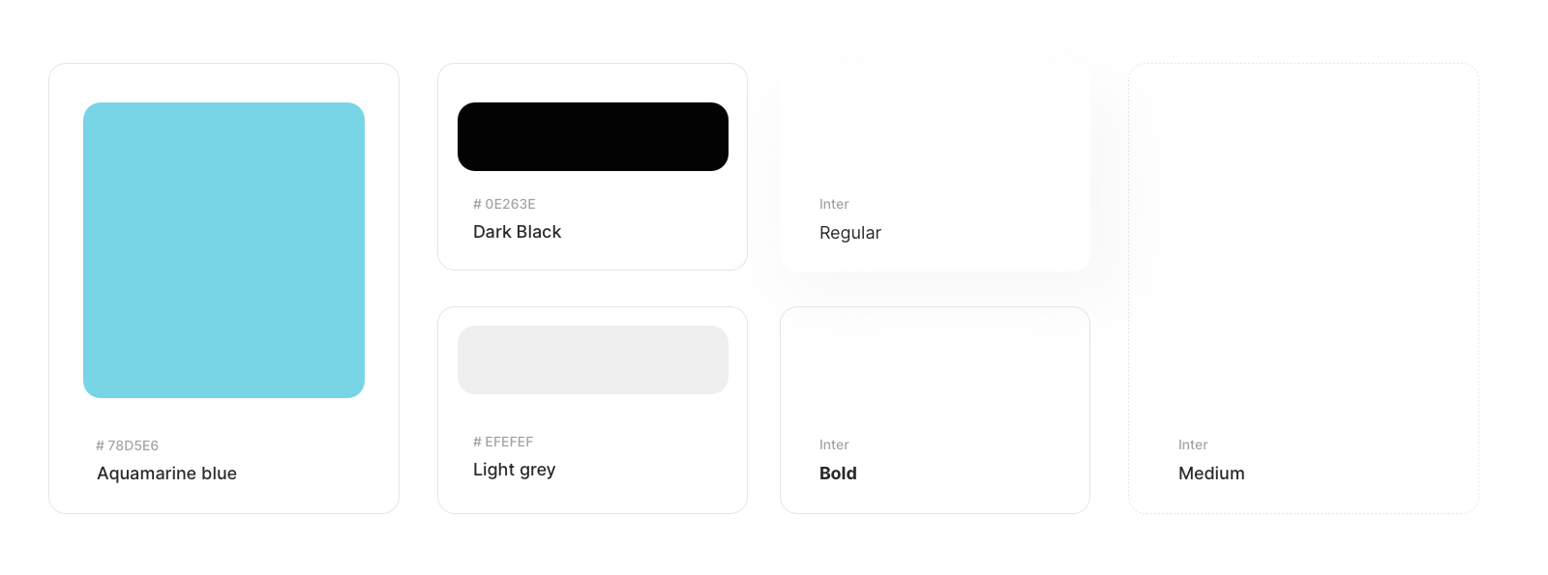Click the "Inter" caption above Bold
Screen dimensions: 1548x575
834,445
